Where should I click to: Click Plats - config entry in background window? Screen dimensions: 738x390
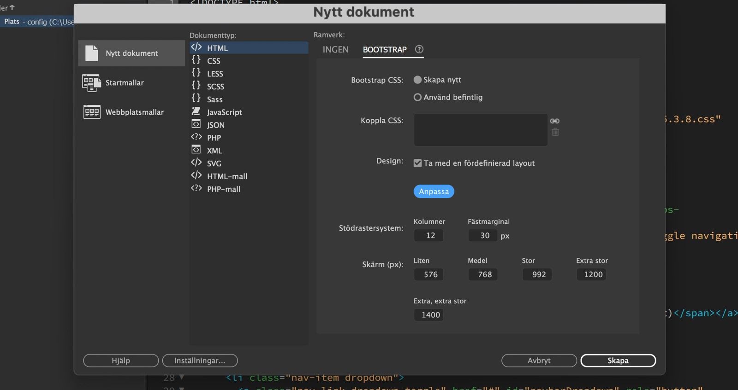[x=38, y=22]
